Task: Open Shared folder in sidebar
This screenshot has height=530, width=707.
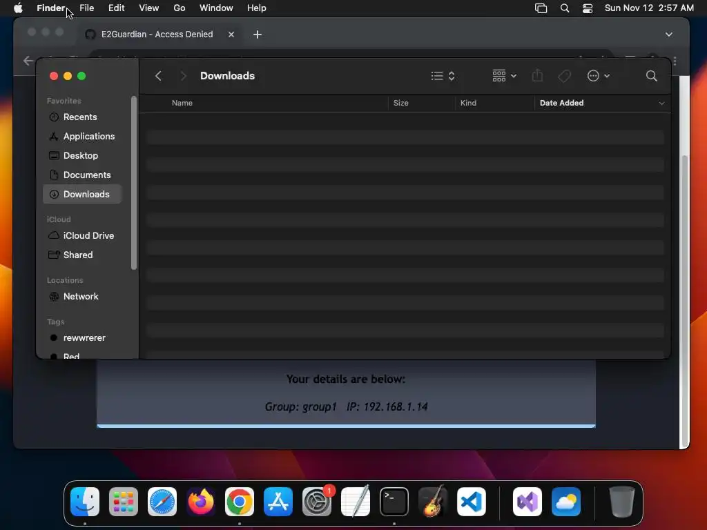Action: coord(82,255)
